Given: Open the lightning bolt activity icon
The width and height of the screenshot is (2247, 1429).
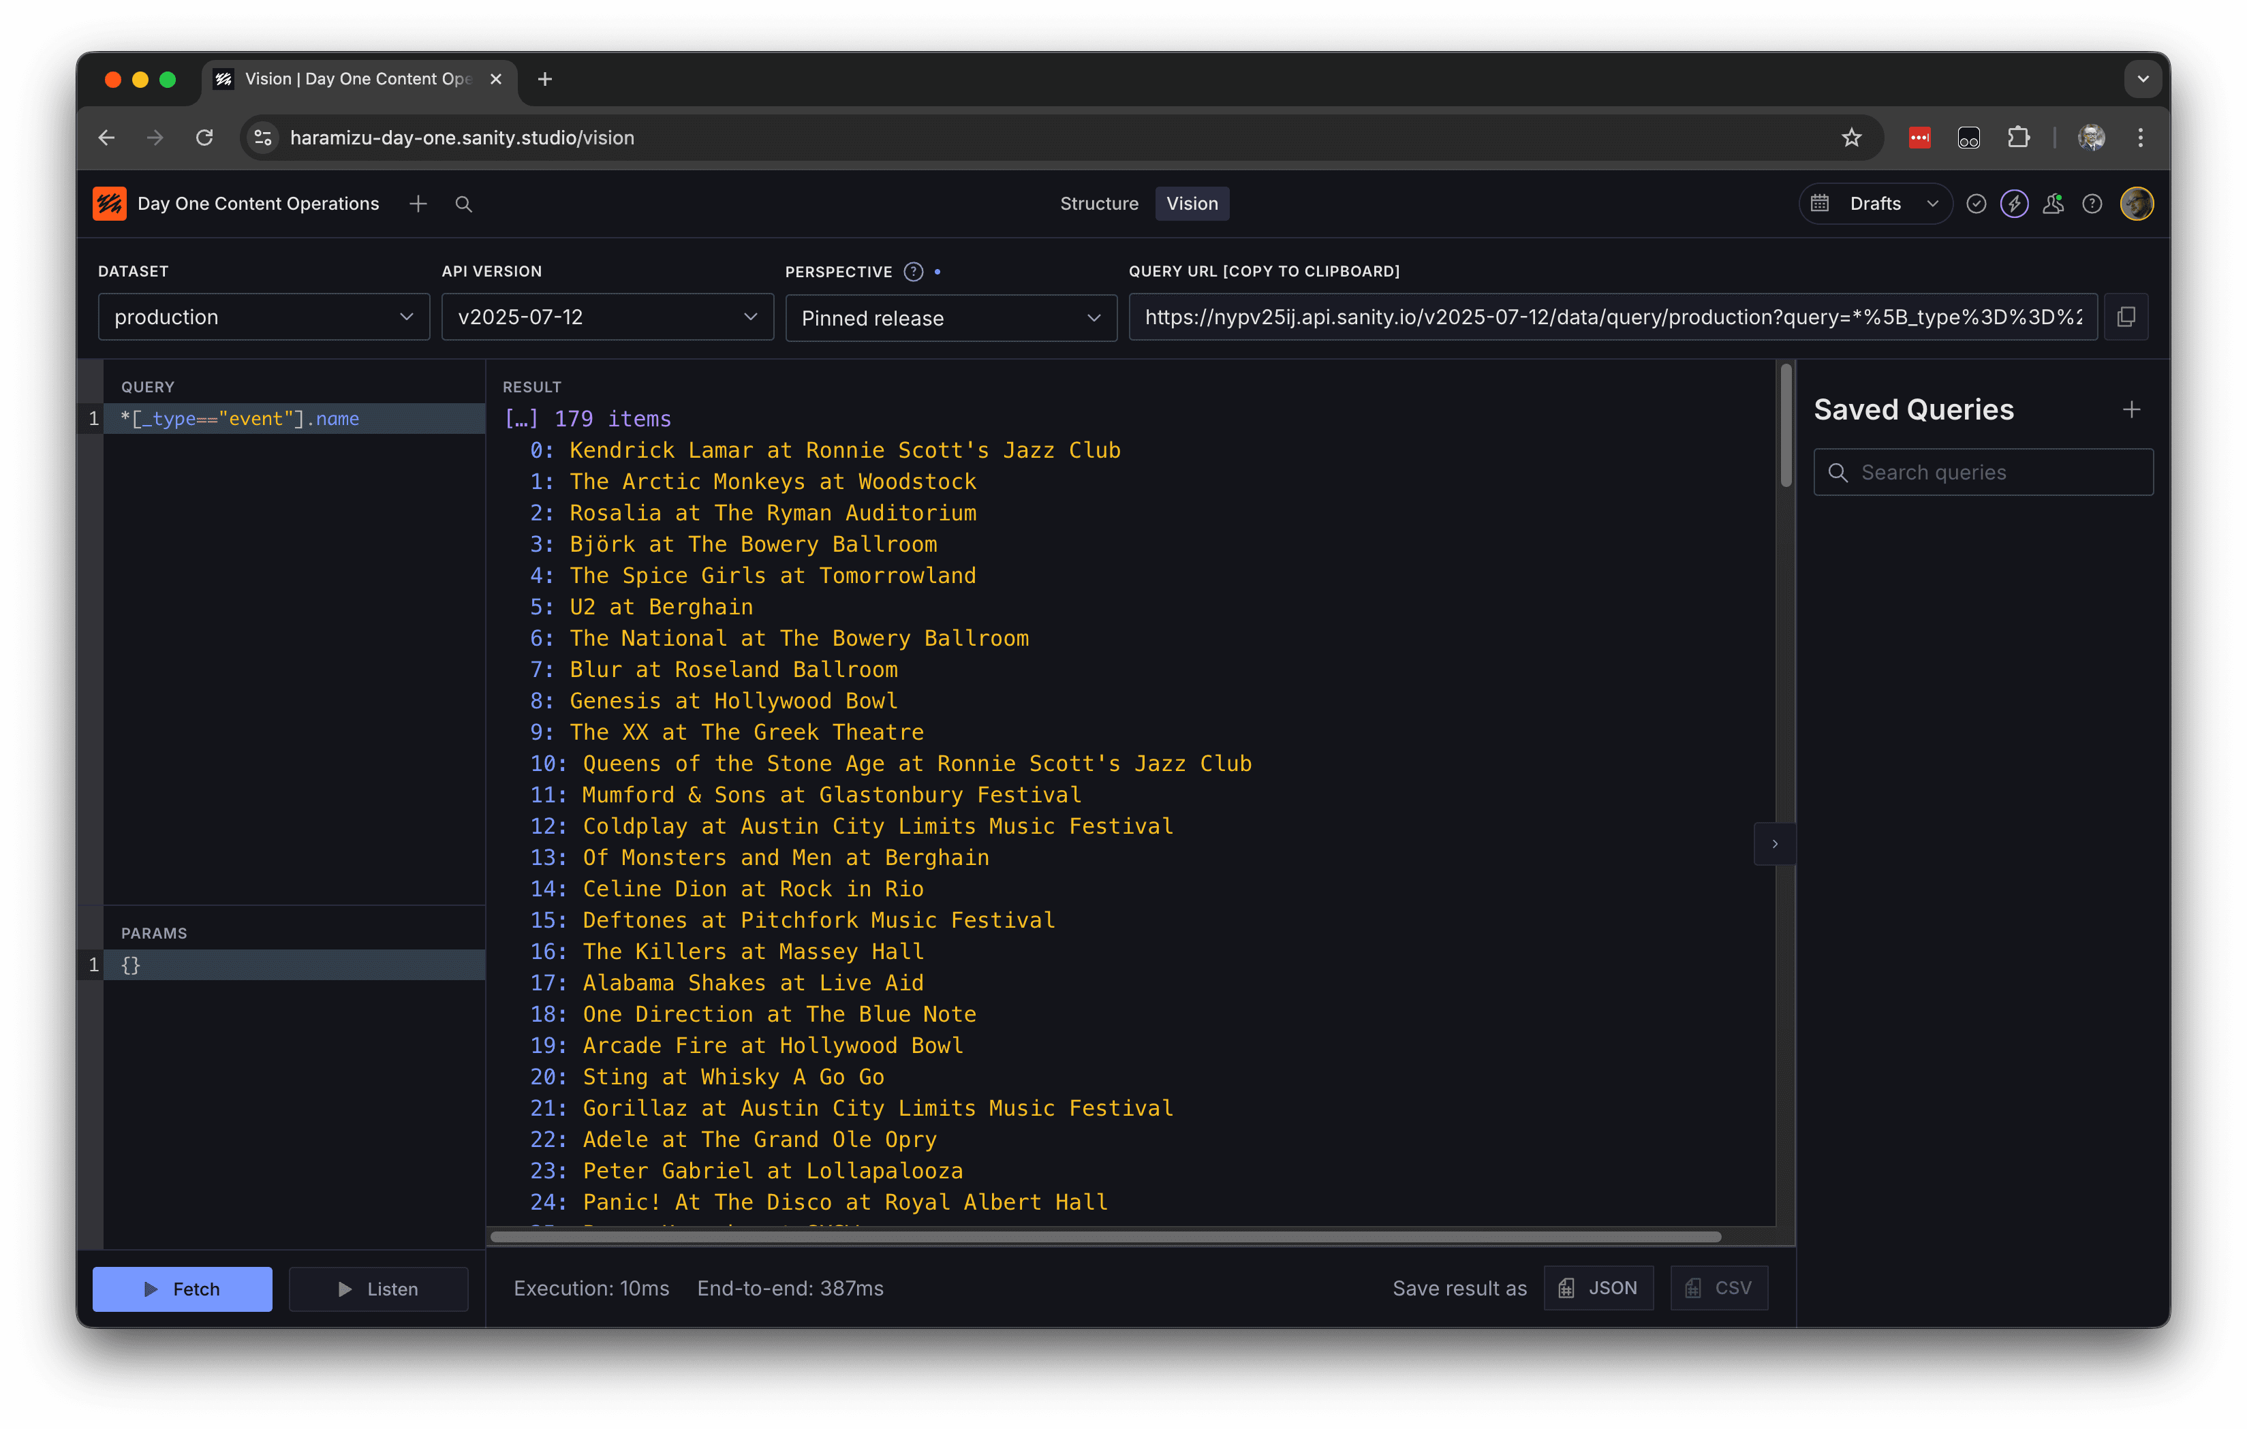Looking at the screenshot, I should [2014, 204].
